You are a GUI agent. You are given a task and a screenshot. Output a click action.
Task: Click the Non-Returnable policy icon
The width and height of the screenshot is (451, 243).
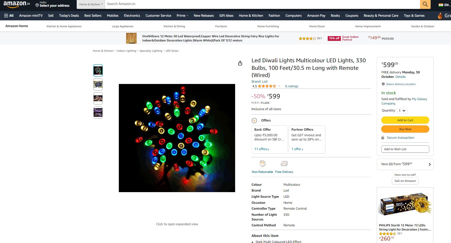pos(262,163)
